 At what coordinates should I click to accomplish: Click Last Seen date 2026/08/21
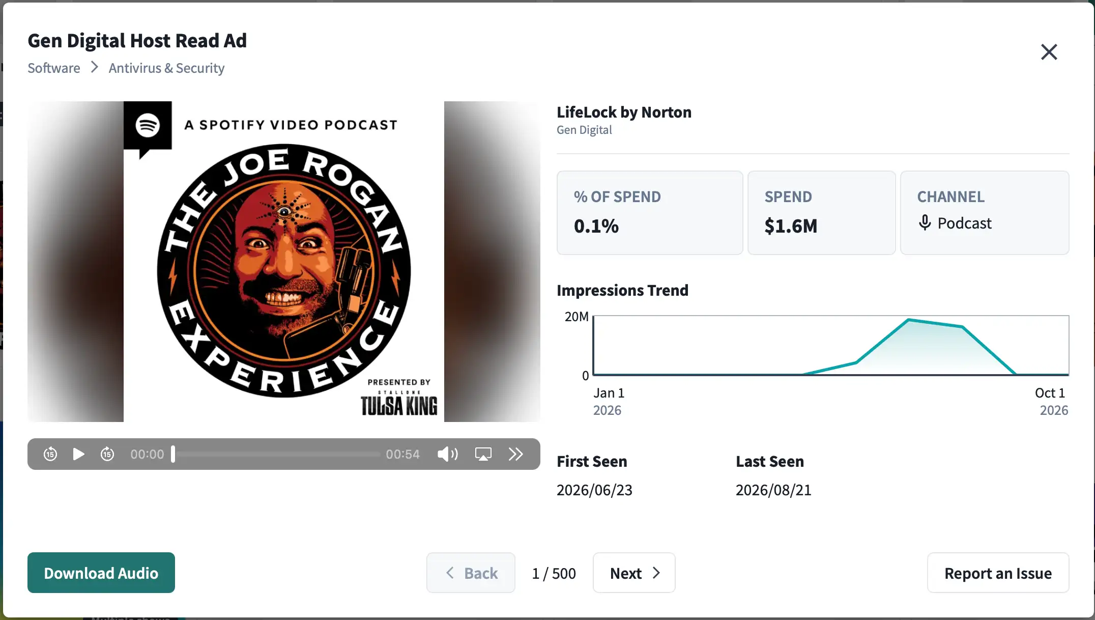click(773, 490)
